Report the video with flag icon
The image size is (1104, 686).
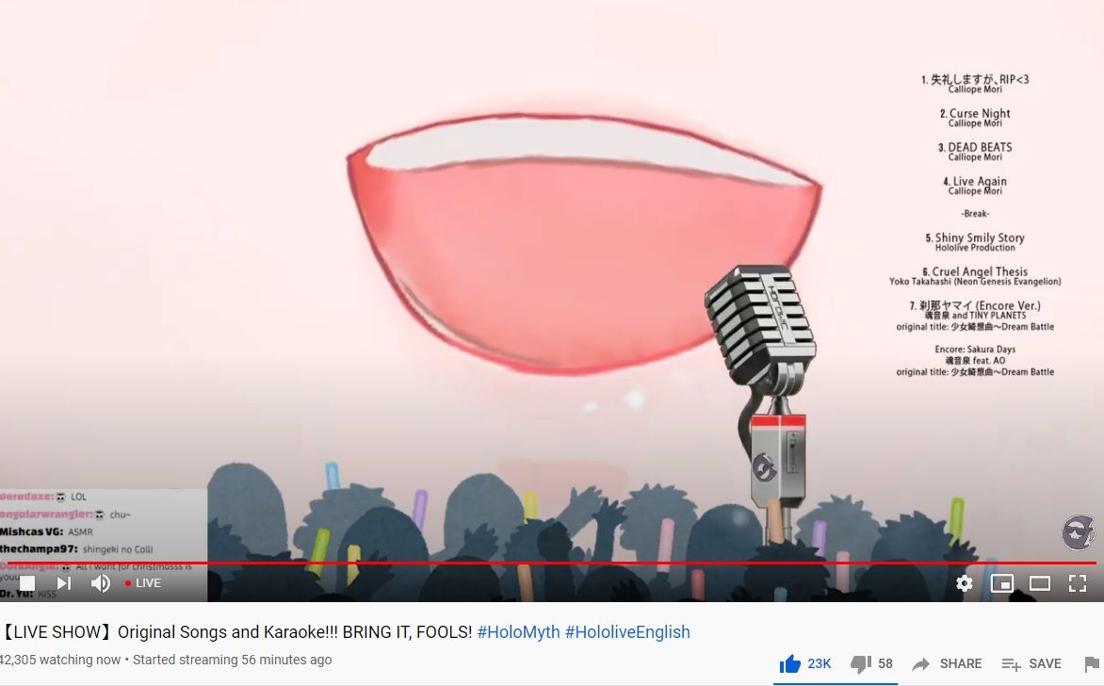(1092, 663)
